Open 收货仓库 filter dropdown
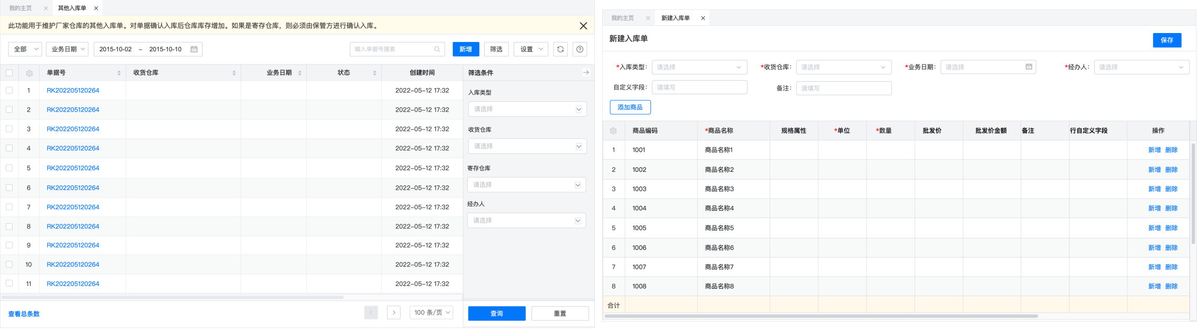Viewport: 1197px width, 329px height. click(x=527, y=146)
